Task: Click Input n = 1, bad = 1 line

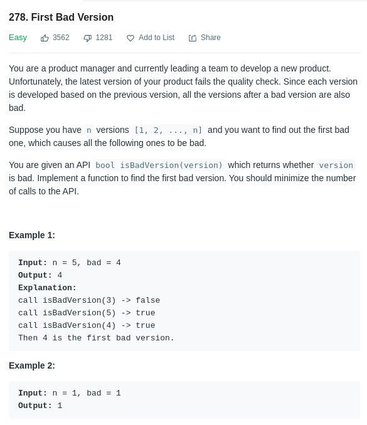Action: [x=70, y=393]
